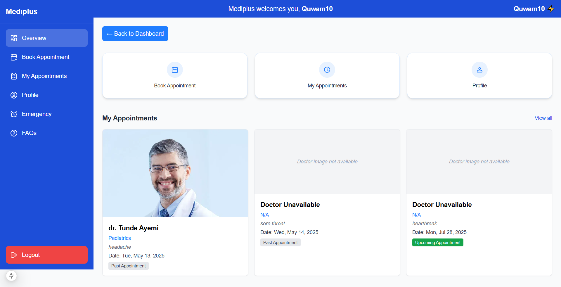Click Doctor Unavailable heading on heartbreak card
The height and width of the screenshot is (287, 561).
click(x=442, y=205)
